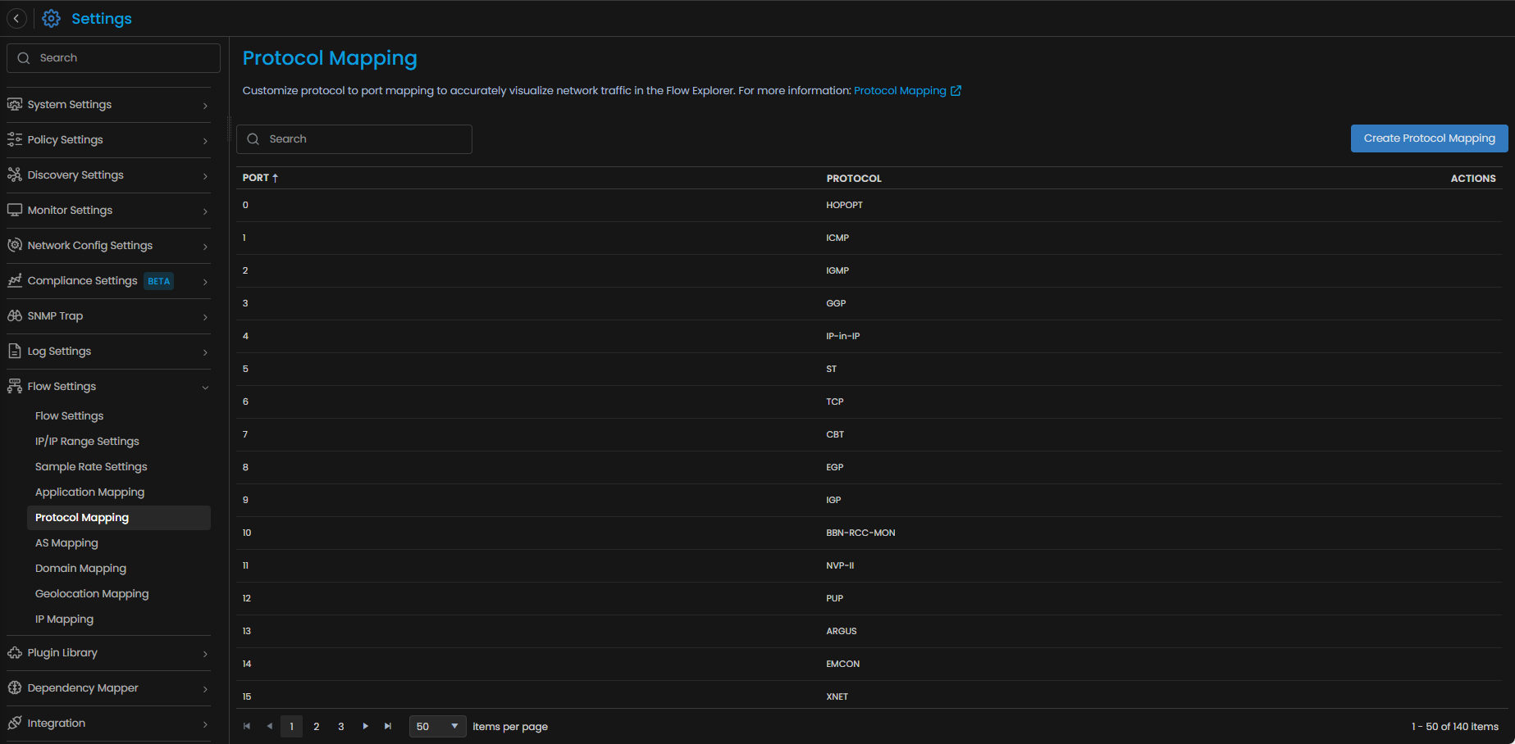Expand Log Settings chevron
1515x744 pixels.
click(x=205, y=352)
